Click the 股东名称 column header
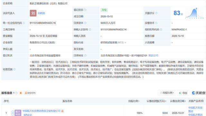 click(x=67, y=101)
